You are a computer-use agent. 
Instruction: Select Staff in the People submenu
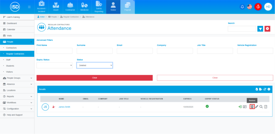coord(8,60)
